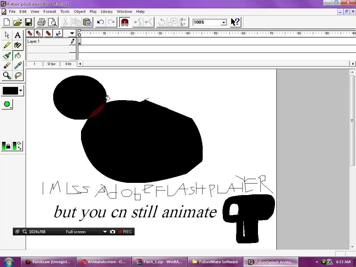Select the Text tool
Screen dimensions: 356x267
[17, 35]
